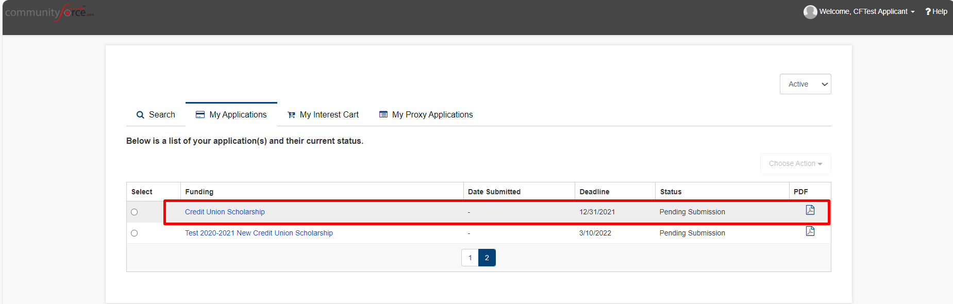Go to page 1 of results
This screenshot has height=304, width=953.
coord(470,258)
